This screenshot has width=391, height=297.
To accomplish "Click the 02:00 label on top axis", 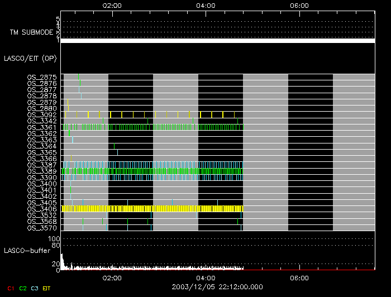I will (x=113, y=5).
